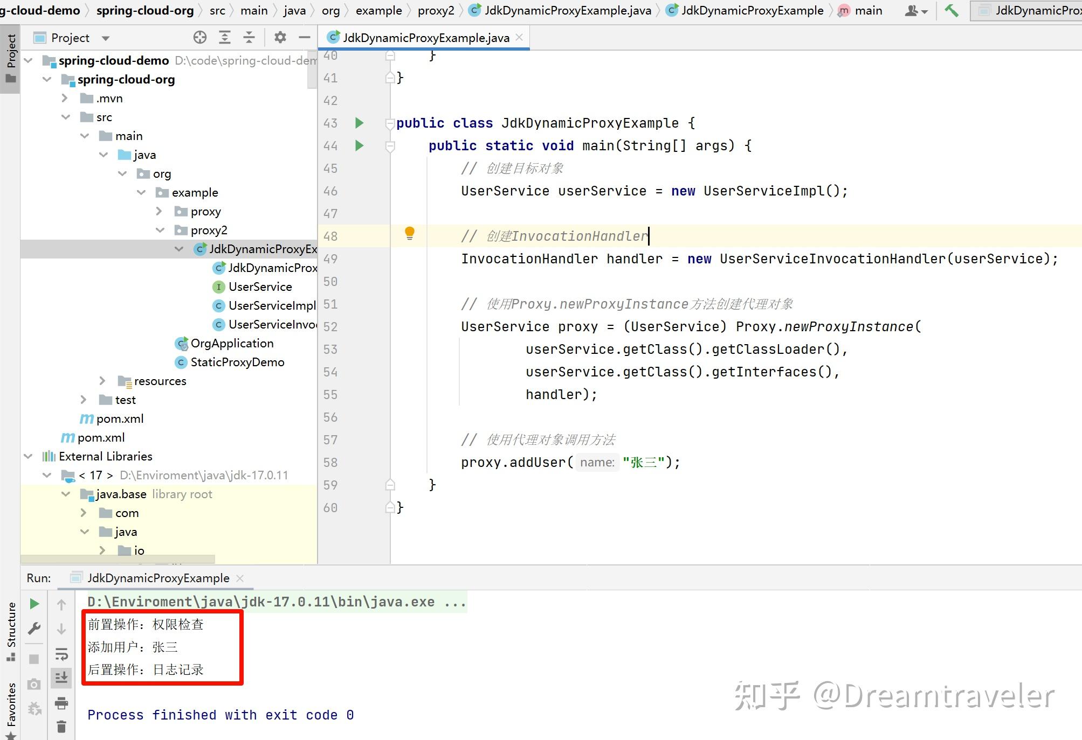Image resolution: width=1082 pixels, height=740 pixels.
Task: Open the intention light bulb on line 48
Action: coord(409,234)
